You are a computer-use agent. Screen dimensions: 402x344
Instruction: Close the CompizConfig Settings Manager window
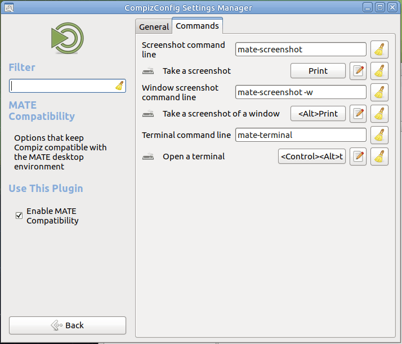point(392,8)
